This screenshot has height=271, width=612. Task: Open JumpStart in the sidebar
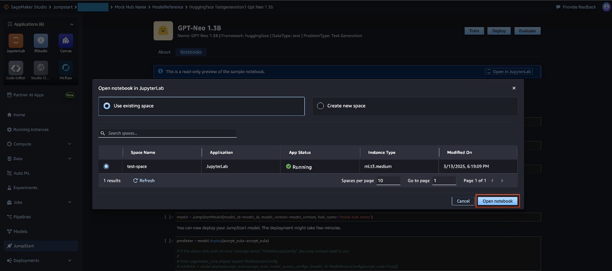pyautogui.click(x=41, y=246)
